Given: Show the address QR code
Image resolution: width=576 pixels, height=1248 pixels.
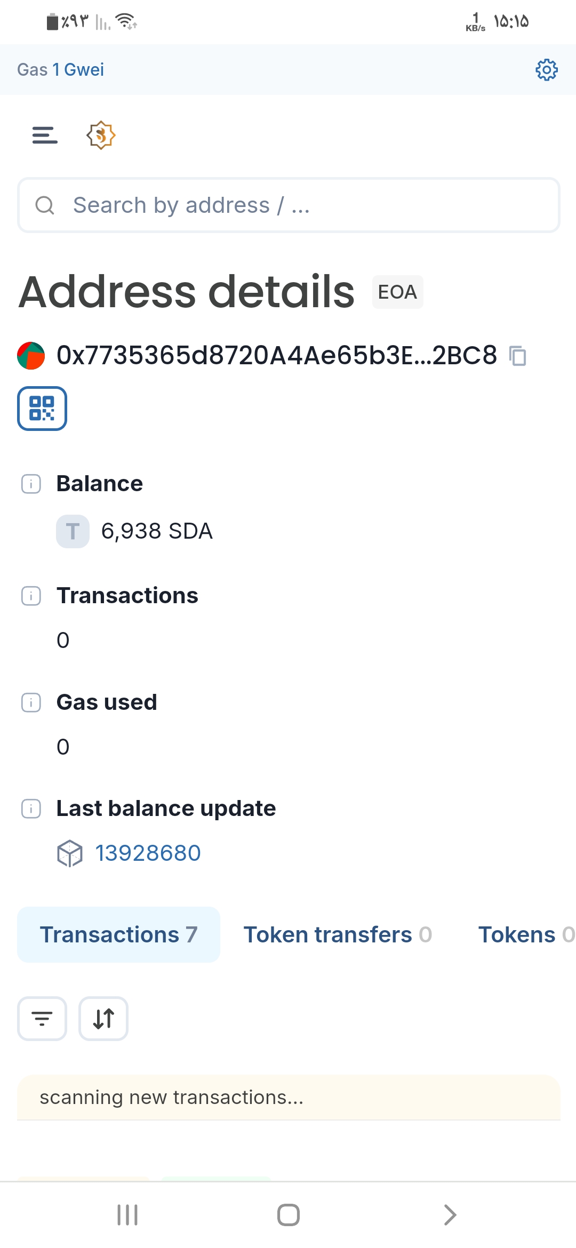Looking at the screenshot, I should (42, 409).
